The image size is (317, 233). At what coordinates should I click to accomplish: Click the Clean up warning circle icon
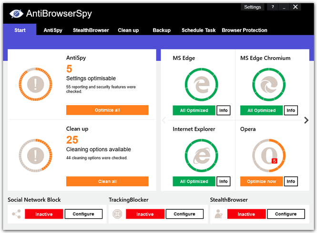click(x=35, y=155)
